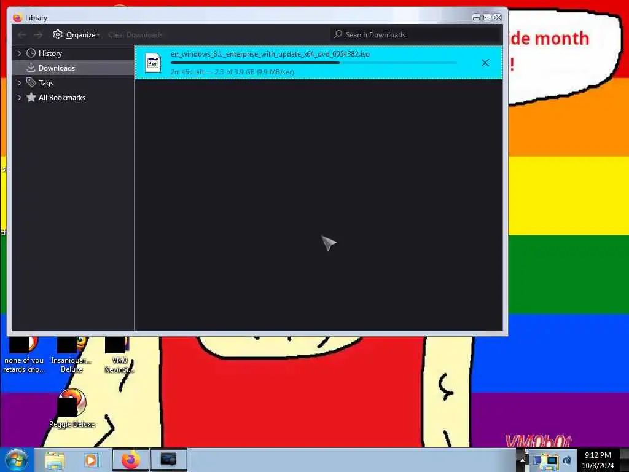Launch Windows Media Player from taskbar
629x472 pixels.
pos(92,460)
